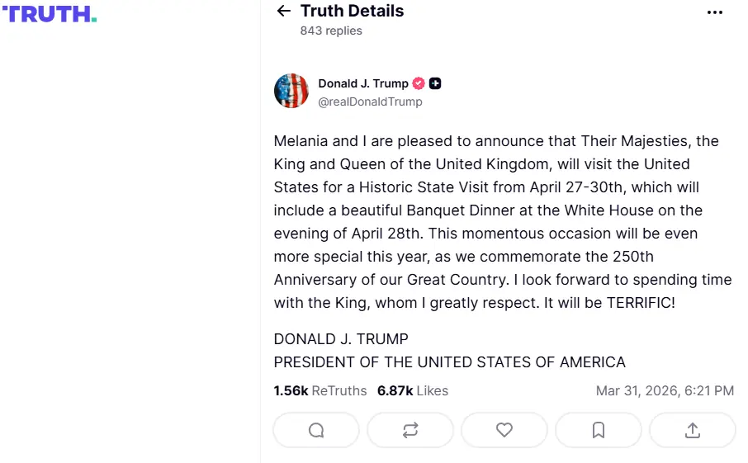748x463 pixels.
Task: Click the Mar 31, 2026 timestamp
Action: pos(665,390)
